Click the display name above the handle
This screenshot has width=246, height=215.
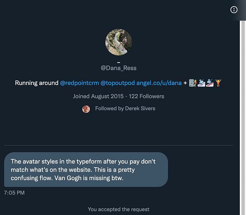tap(118, 60)
